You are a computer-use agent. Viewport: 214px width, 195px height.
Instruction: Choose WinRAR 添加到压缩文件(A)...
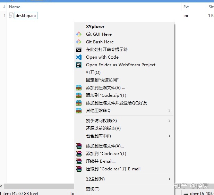pyautogui.click(x=124, y=146)
